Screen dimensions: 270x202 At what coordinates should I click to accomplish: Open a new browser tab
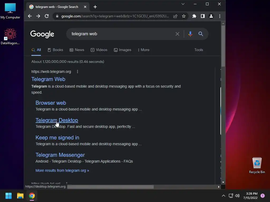click(x=95, y=7)
